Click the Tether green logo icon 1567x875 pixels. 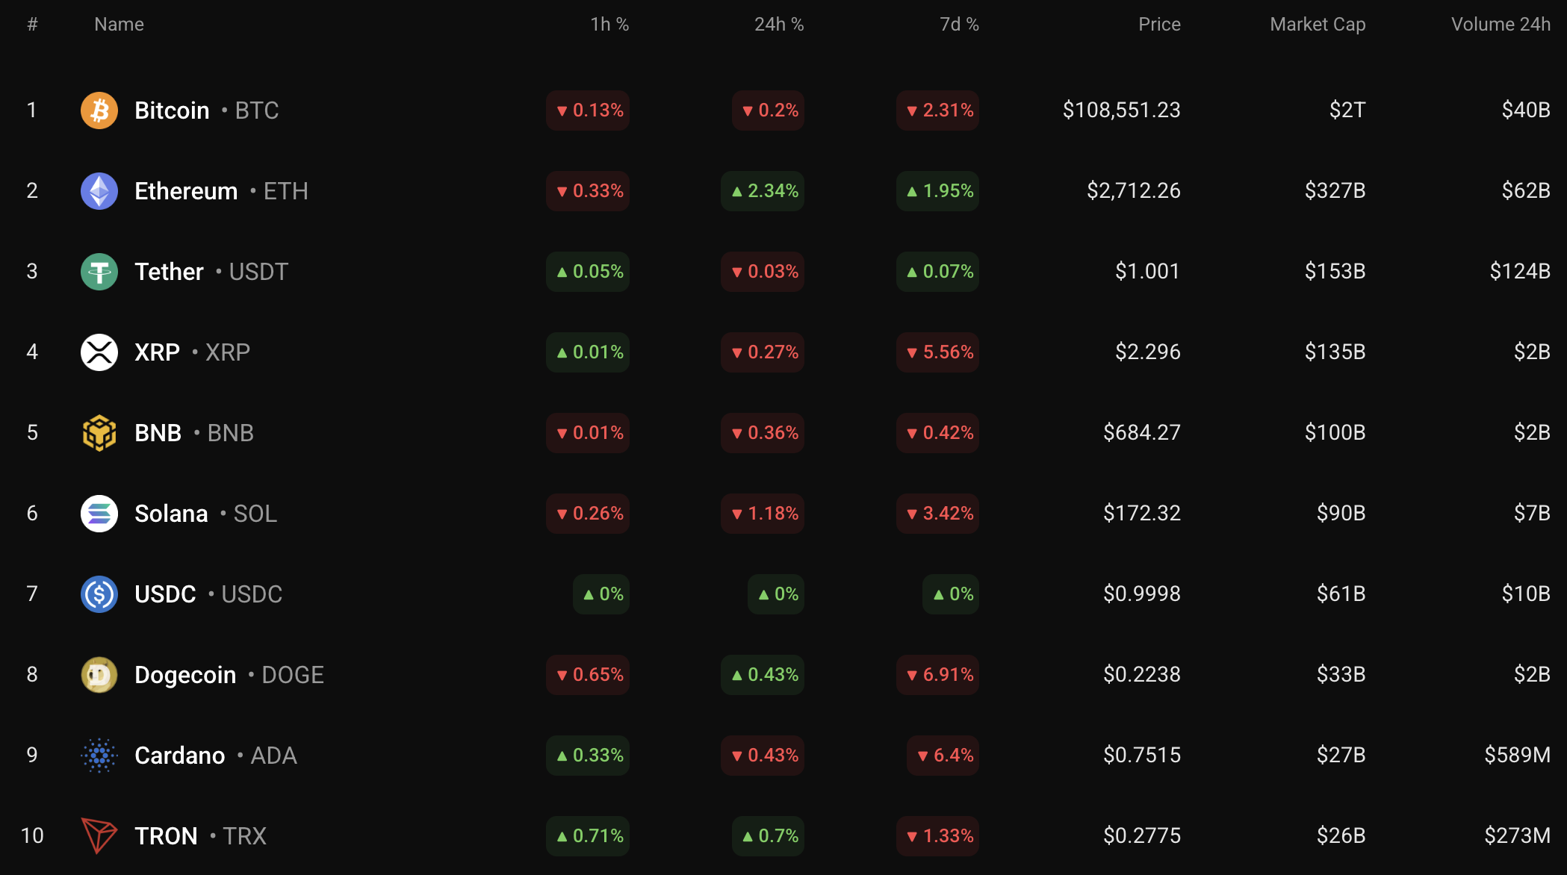point(99,272)
